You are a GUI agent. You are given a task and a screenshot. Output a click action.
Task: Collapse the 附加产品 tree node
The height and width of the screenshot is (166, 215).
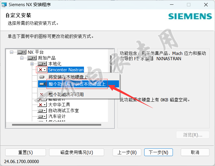tap(22, 58)
